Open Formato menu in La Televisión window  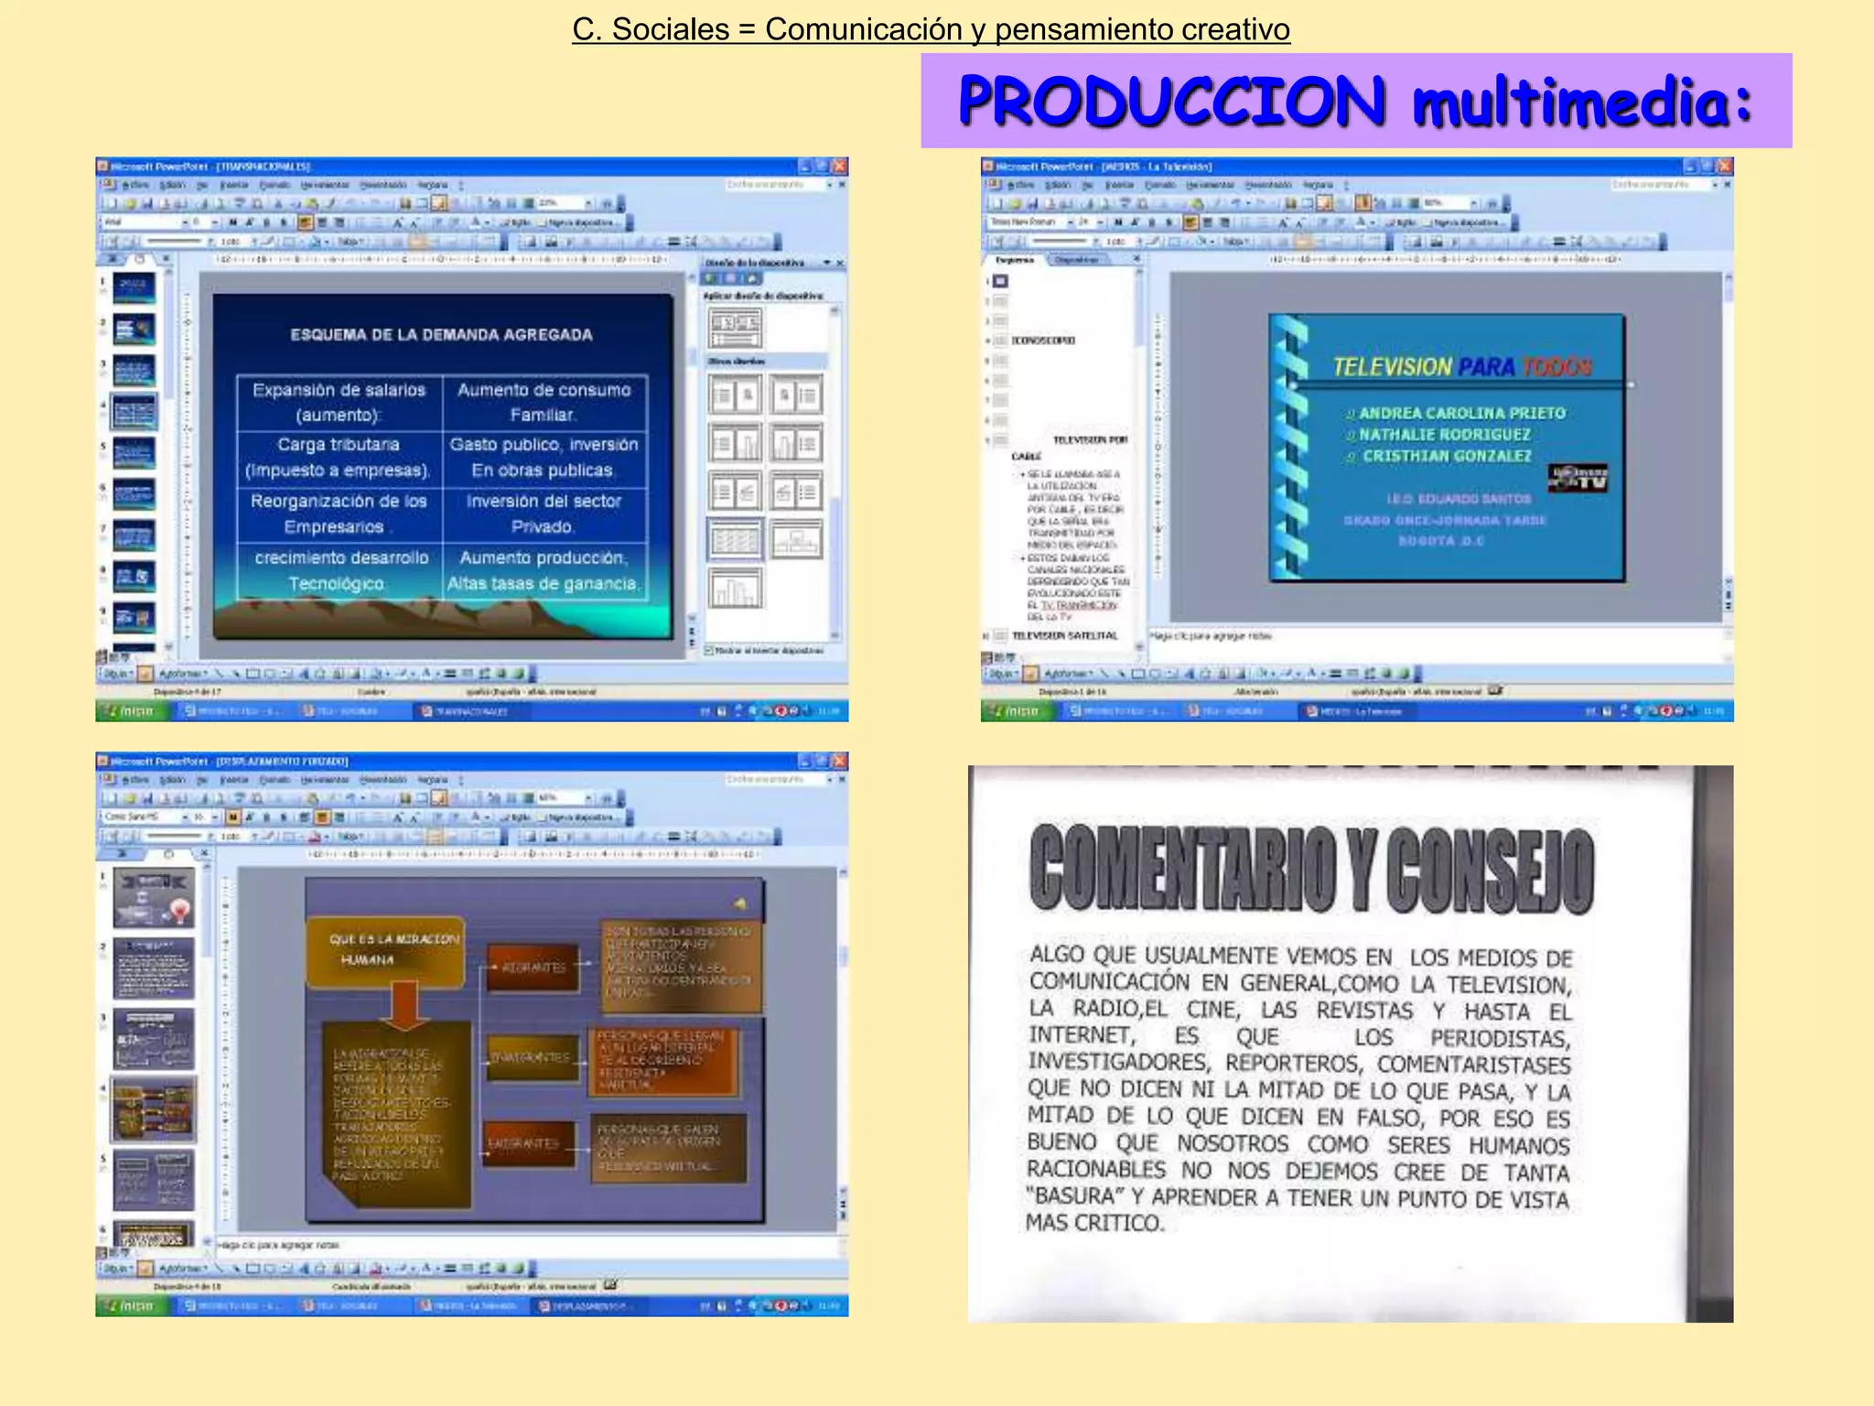tap(1160, 185)
